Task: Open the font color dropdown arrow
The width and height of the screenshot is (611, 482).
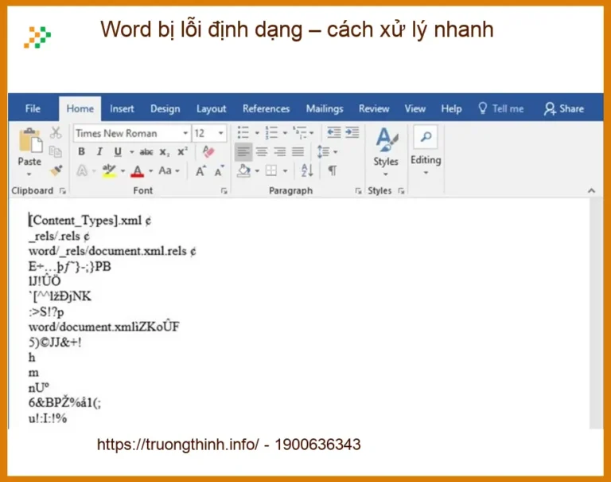Action: 151,171
